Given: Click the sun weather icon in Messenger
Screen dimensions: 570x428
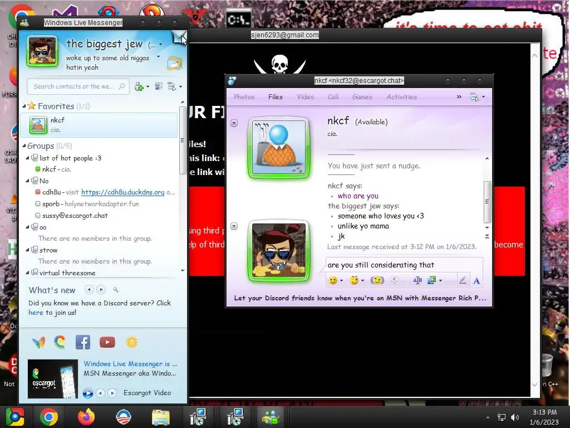Looking at the screenshot, I should pos(131,343).
